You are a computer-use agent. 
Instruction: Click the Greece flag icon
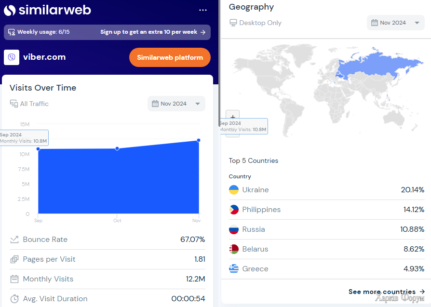click(x=234, y=269)
